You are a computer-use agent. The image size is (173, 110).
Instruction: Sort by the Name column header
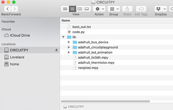pos(66,21)
